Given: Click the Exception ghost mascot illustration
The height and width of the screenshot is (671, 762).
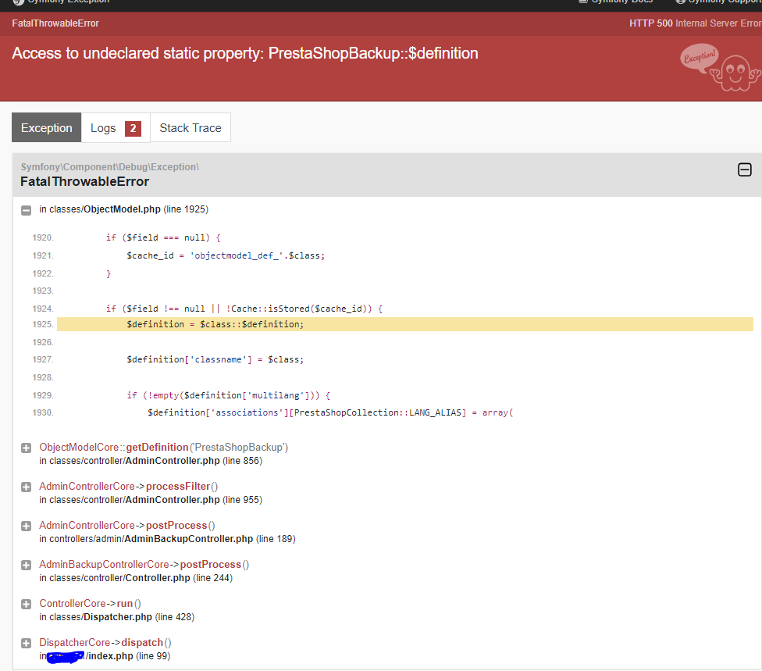Looking at the screenshot, I should pyautogui.click(x=719, y=68).
